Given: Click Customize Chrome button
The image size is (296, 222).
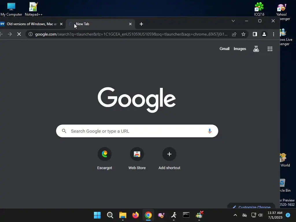Looking at the screenshot, I should pyautogui.click(x=251, y=206).
